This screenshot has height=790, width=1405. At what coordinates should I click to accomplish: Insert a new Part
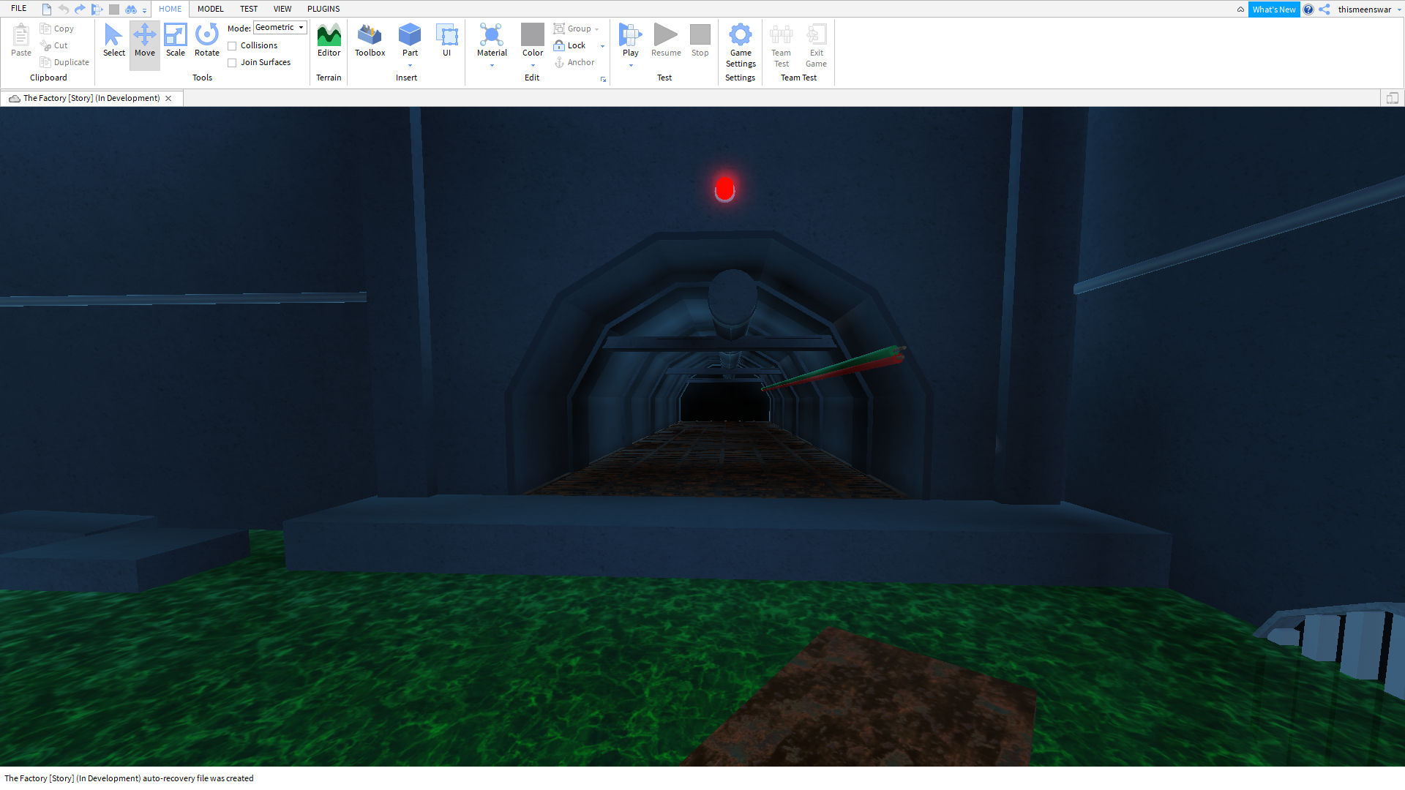point(409,40)
